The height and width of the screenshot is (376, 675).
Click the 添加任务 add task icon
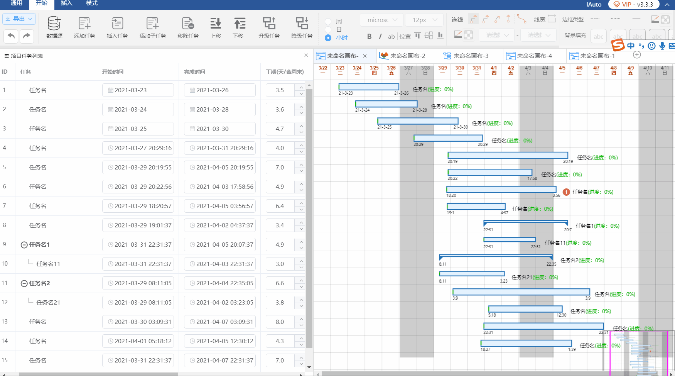[x=84, y=24]
